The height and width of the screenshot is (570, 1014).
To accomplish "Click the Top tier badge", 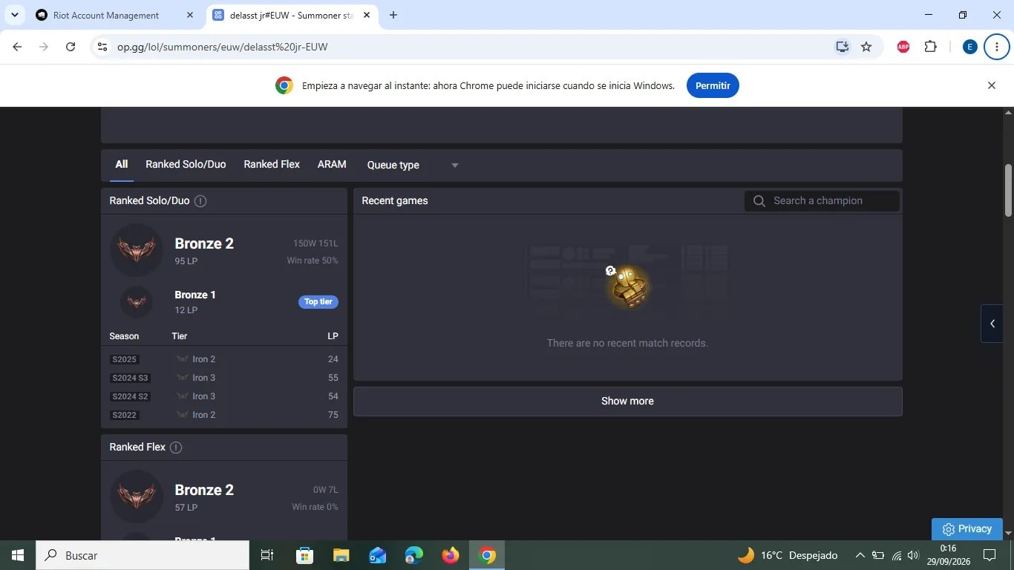I will click(318, 302).
